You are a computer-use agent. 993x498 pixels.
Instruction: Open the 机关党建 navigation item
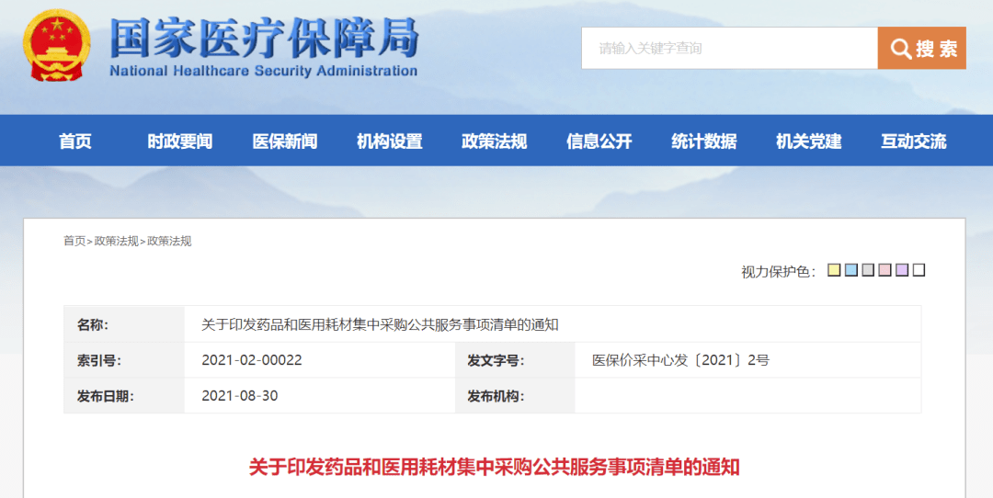pos(809,141)
